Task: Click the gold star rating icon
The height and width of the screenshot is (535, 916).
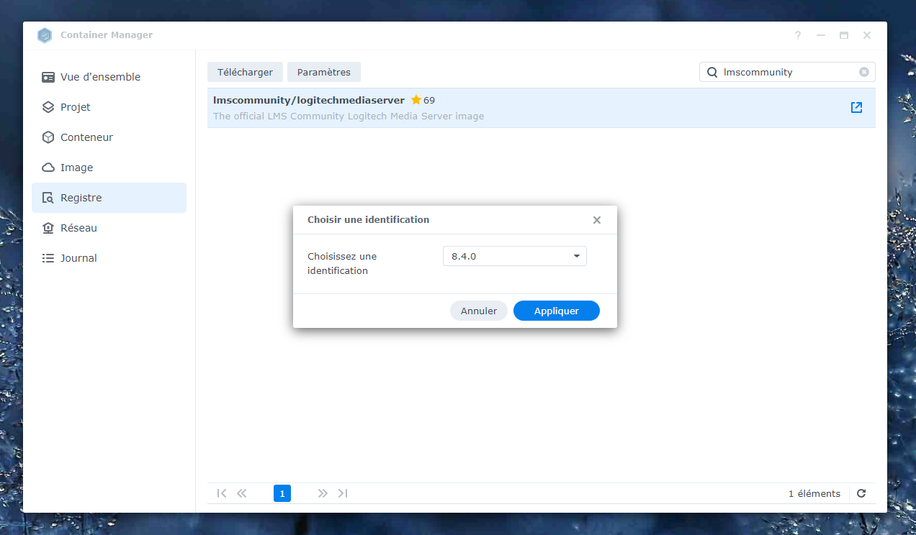Action: pyautogui.click(x=416, y=100)
